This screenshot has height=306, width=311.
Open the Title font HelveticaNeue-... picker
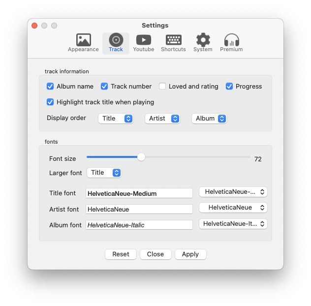click(x=233, y=192)
